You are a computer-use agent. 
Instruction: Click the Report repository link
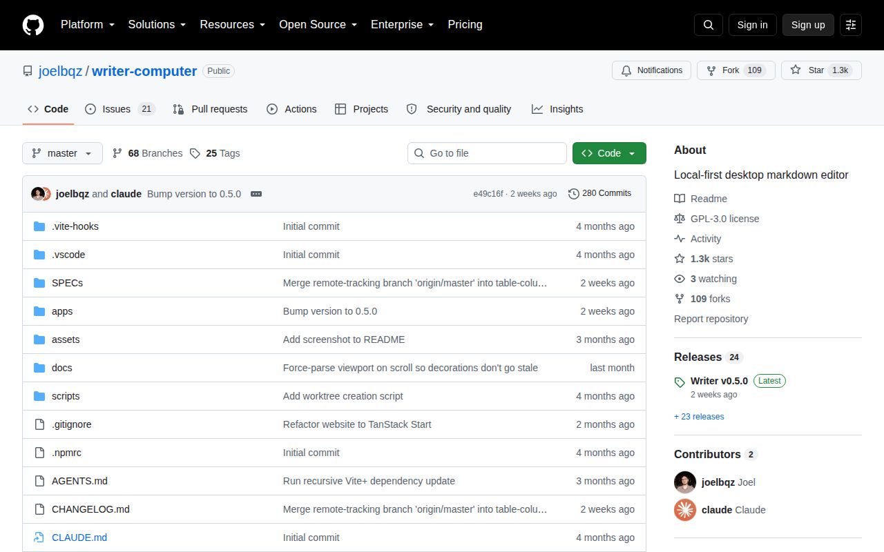tap(711, 319)
